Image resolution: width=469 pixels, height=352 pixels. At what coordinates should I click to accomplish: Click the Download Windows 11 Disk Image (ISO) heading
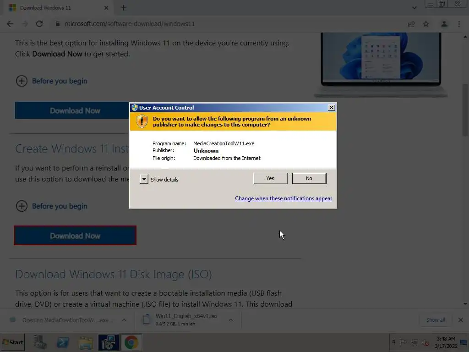pyautogui.click(x=114, y=274)
